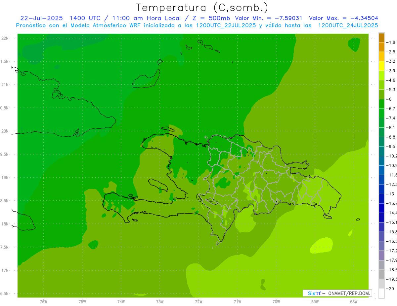Click the '72W' longitude label
The height and width of the screenshot is (306, 397).
pyautogui.click(x=198, y=301)
